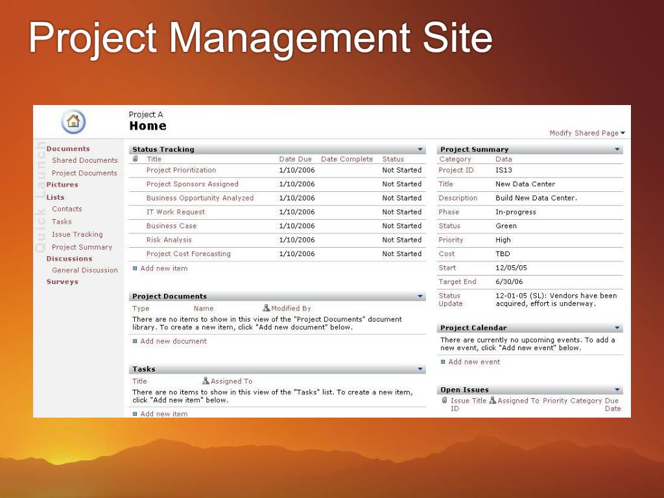The image size is (664, 498).
Task: Click Due Date column in Open Issues
Action: click(x=613, y=405)
